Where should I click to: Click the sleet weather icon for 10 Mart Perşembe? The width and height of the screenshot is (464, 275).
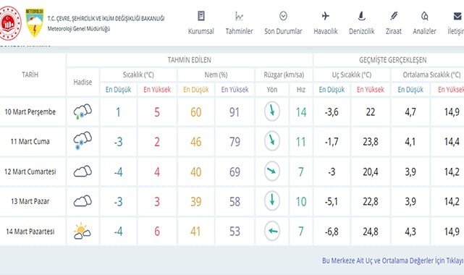[x=83, y=111]
